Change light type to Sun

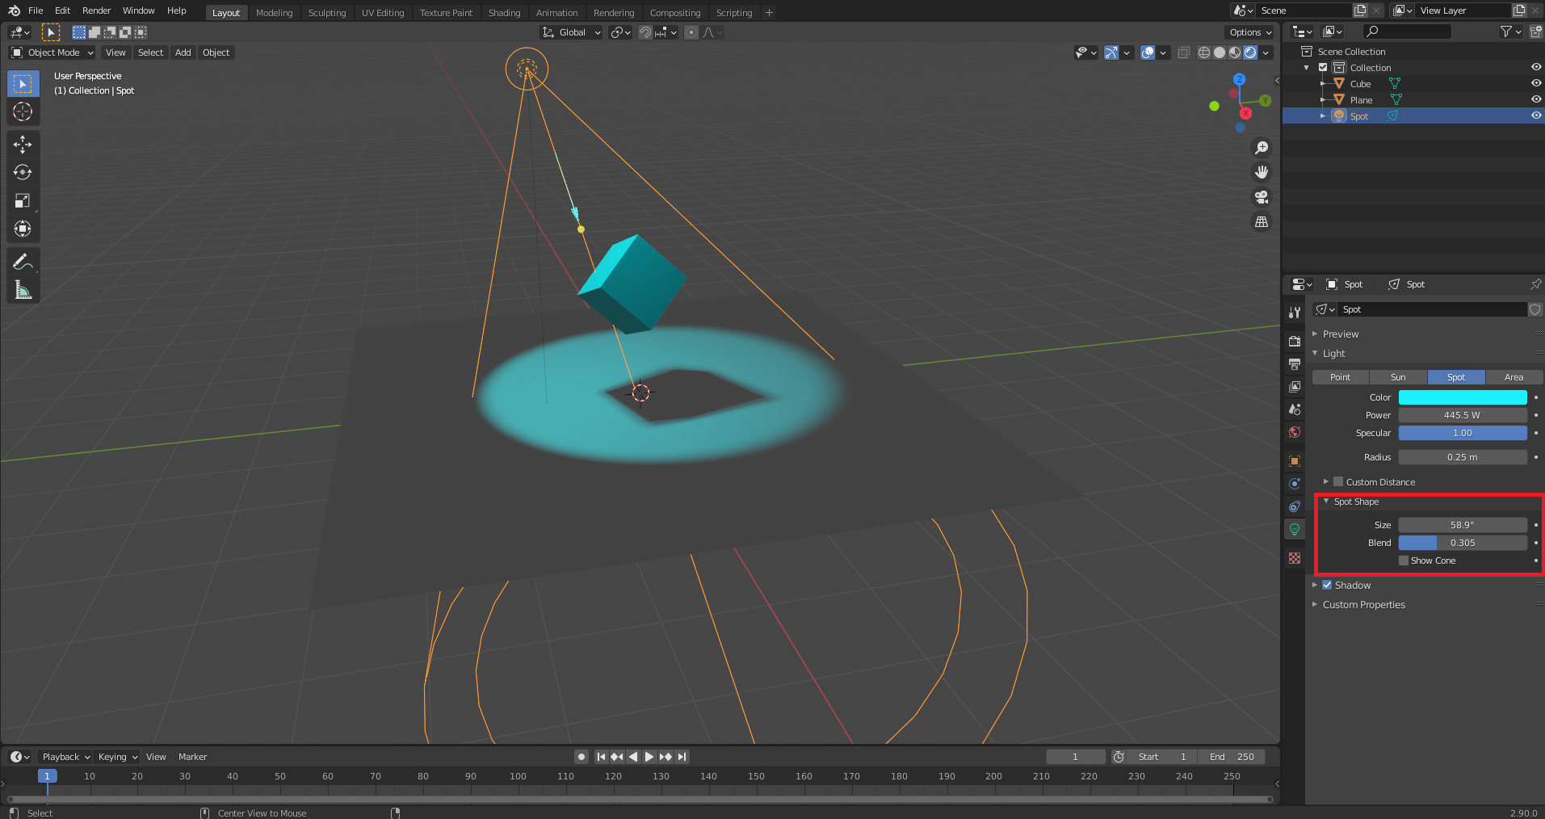(x=1398, y=377)
